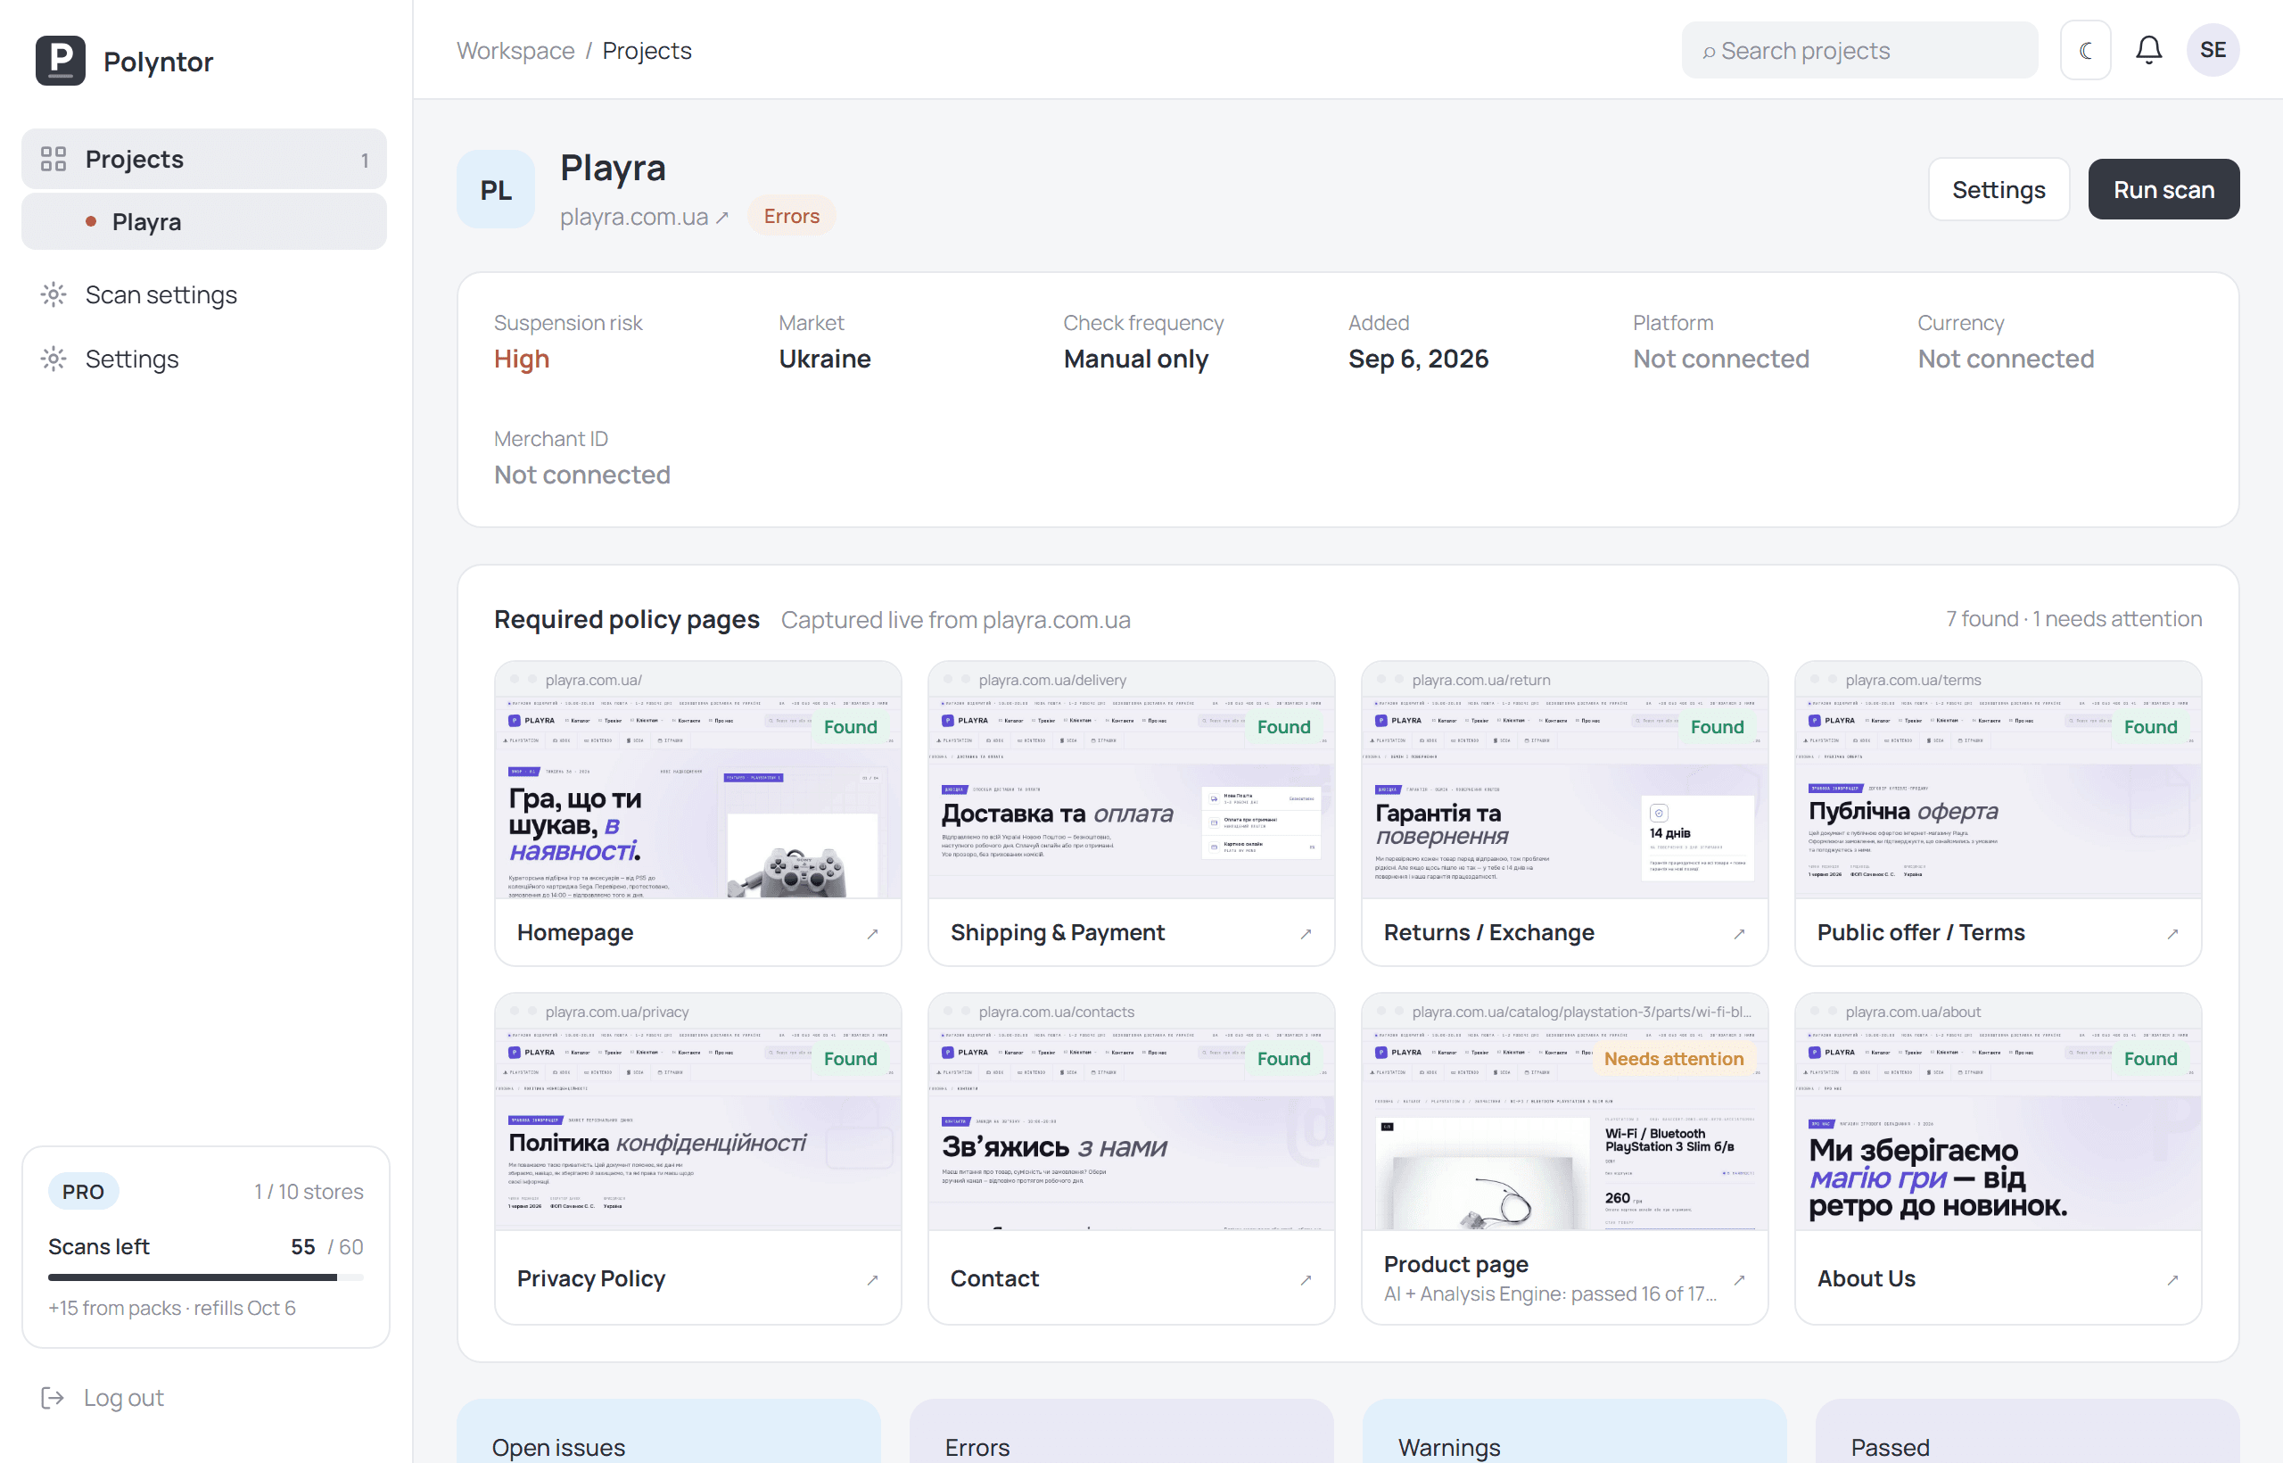The height and width of the screenshot is (1463, 2283).
Task: Click the Settings gear icon in sidebar
Action: click(54, 360)
